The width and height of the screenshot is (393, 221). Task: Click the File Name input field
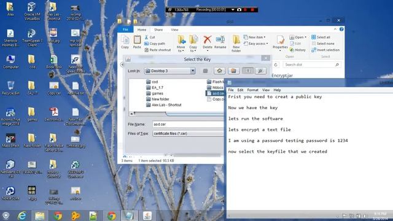tap(189, 124)
